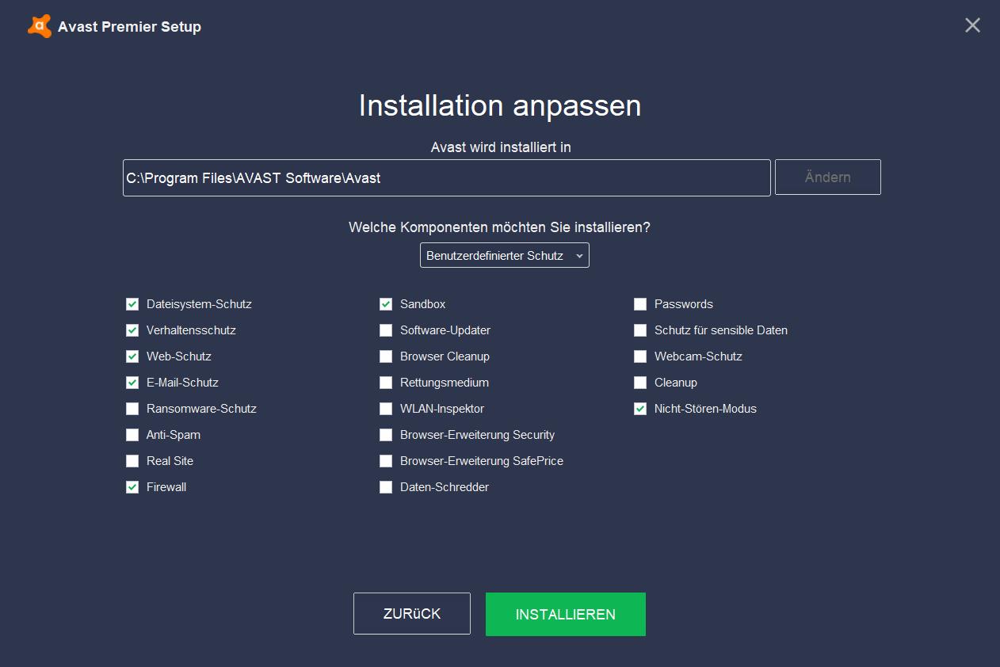Click the 'Avast Premier Setup' title text
1000x667 pixels.
[129, 27]
